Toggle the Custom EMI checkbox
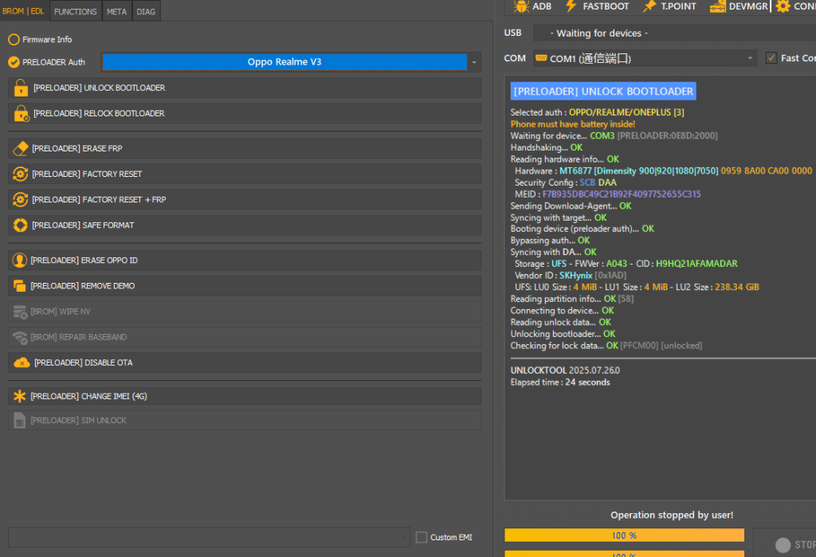This screenshot has width=816, height=557. (x=422, y=537)
